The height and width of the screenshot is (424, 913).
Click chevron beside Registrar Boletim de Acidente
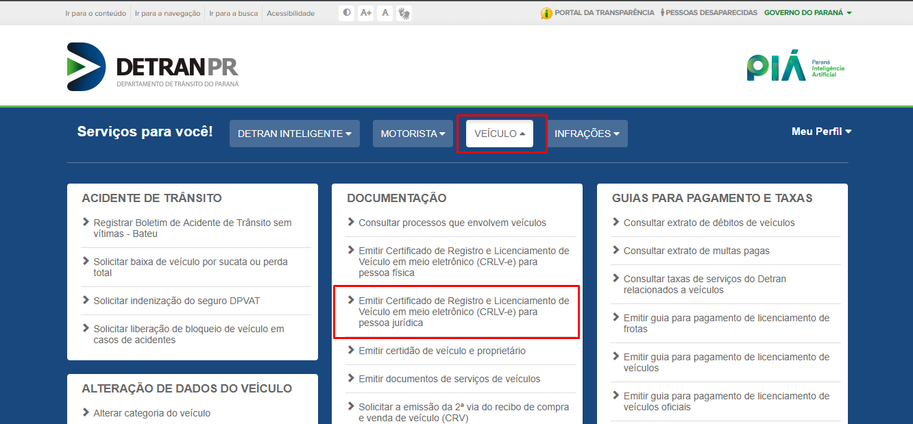[86, 222]
